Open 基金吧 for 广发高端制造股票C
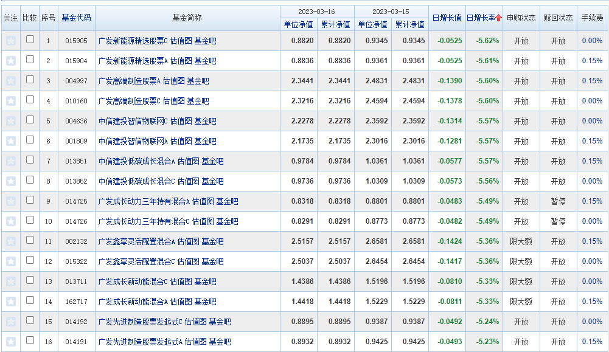This screenshot has width=609, height=352. (198, 101)
